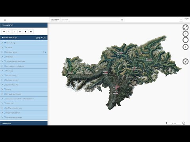
Task: Expand the Landnutzung row chevron
Action: pyautogui.click(x=2, y=75)
